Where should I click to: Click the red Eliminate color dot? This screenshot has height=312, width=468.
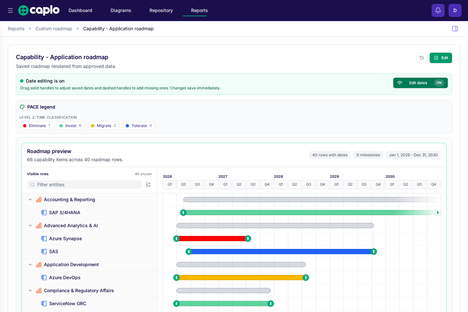25,126
